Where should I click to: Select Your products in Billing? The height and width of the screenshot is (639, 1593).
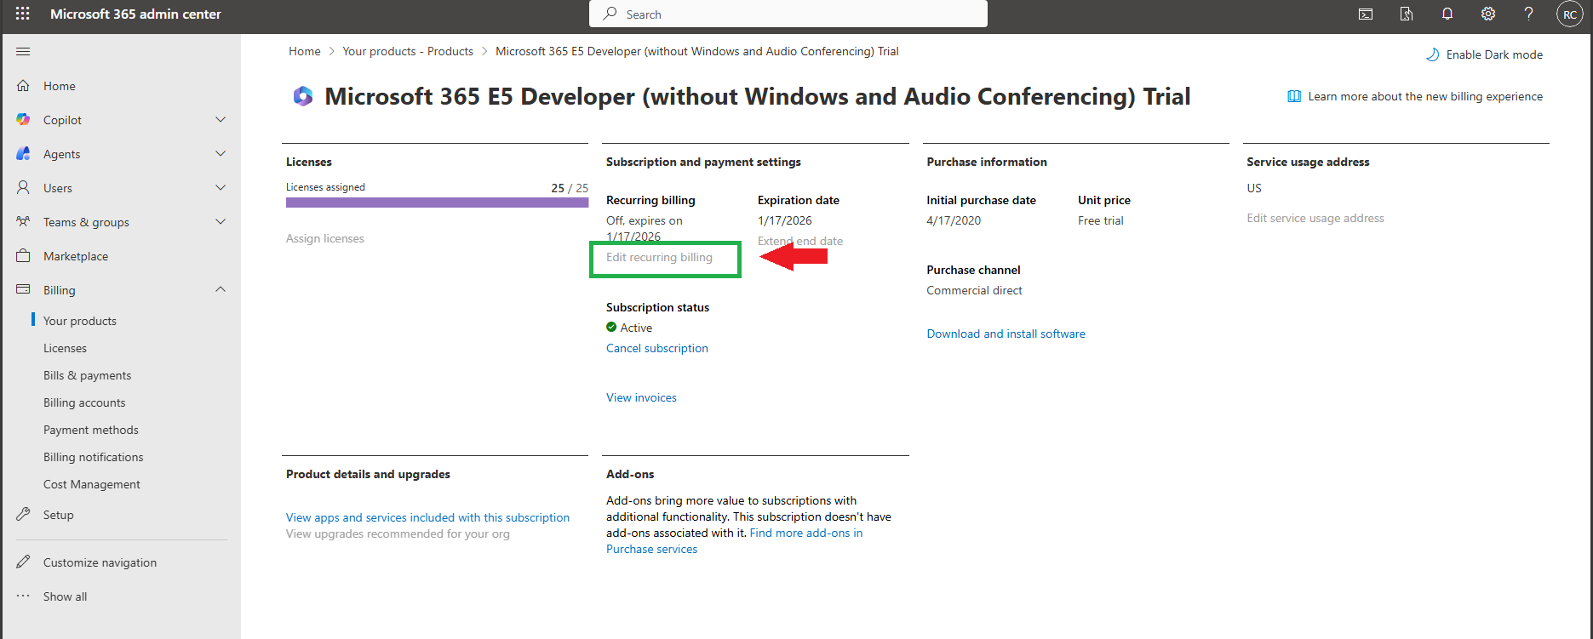[x=80, y=321]
